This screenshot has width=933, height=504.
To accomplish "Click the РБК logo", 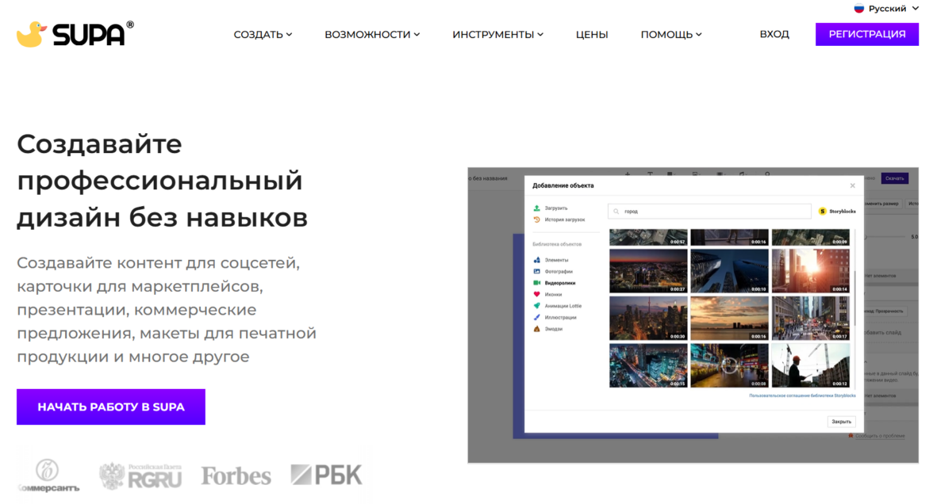I will (x=326, y=474).
